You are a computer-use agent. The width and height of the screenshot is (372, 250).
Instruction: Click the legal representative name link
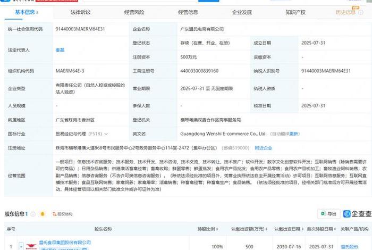[60, 50]
